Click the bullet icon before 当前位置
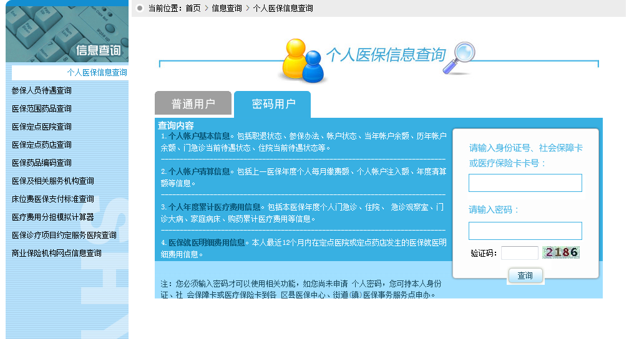The width and height of the screenshot is (629, 339). point(140,8)
